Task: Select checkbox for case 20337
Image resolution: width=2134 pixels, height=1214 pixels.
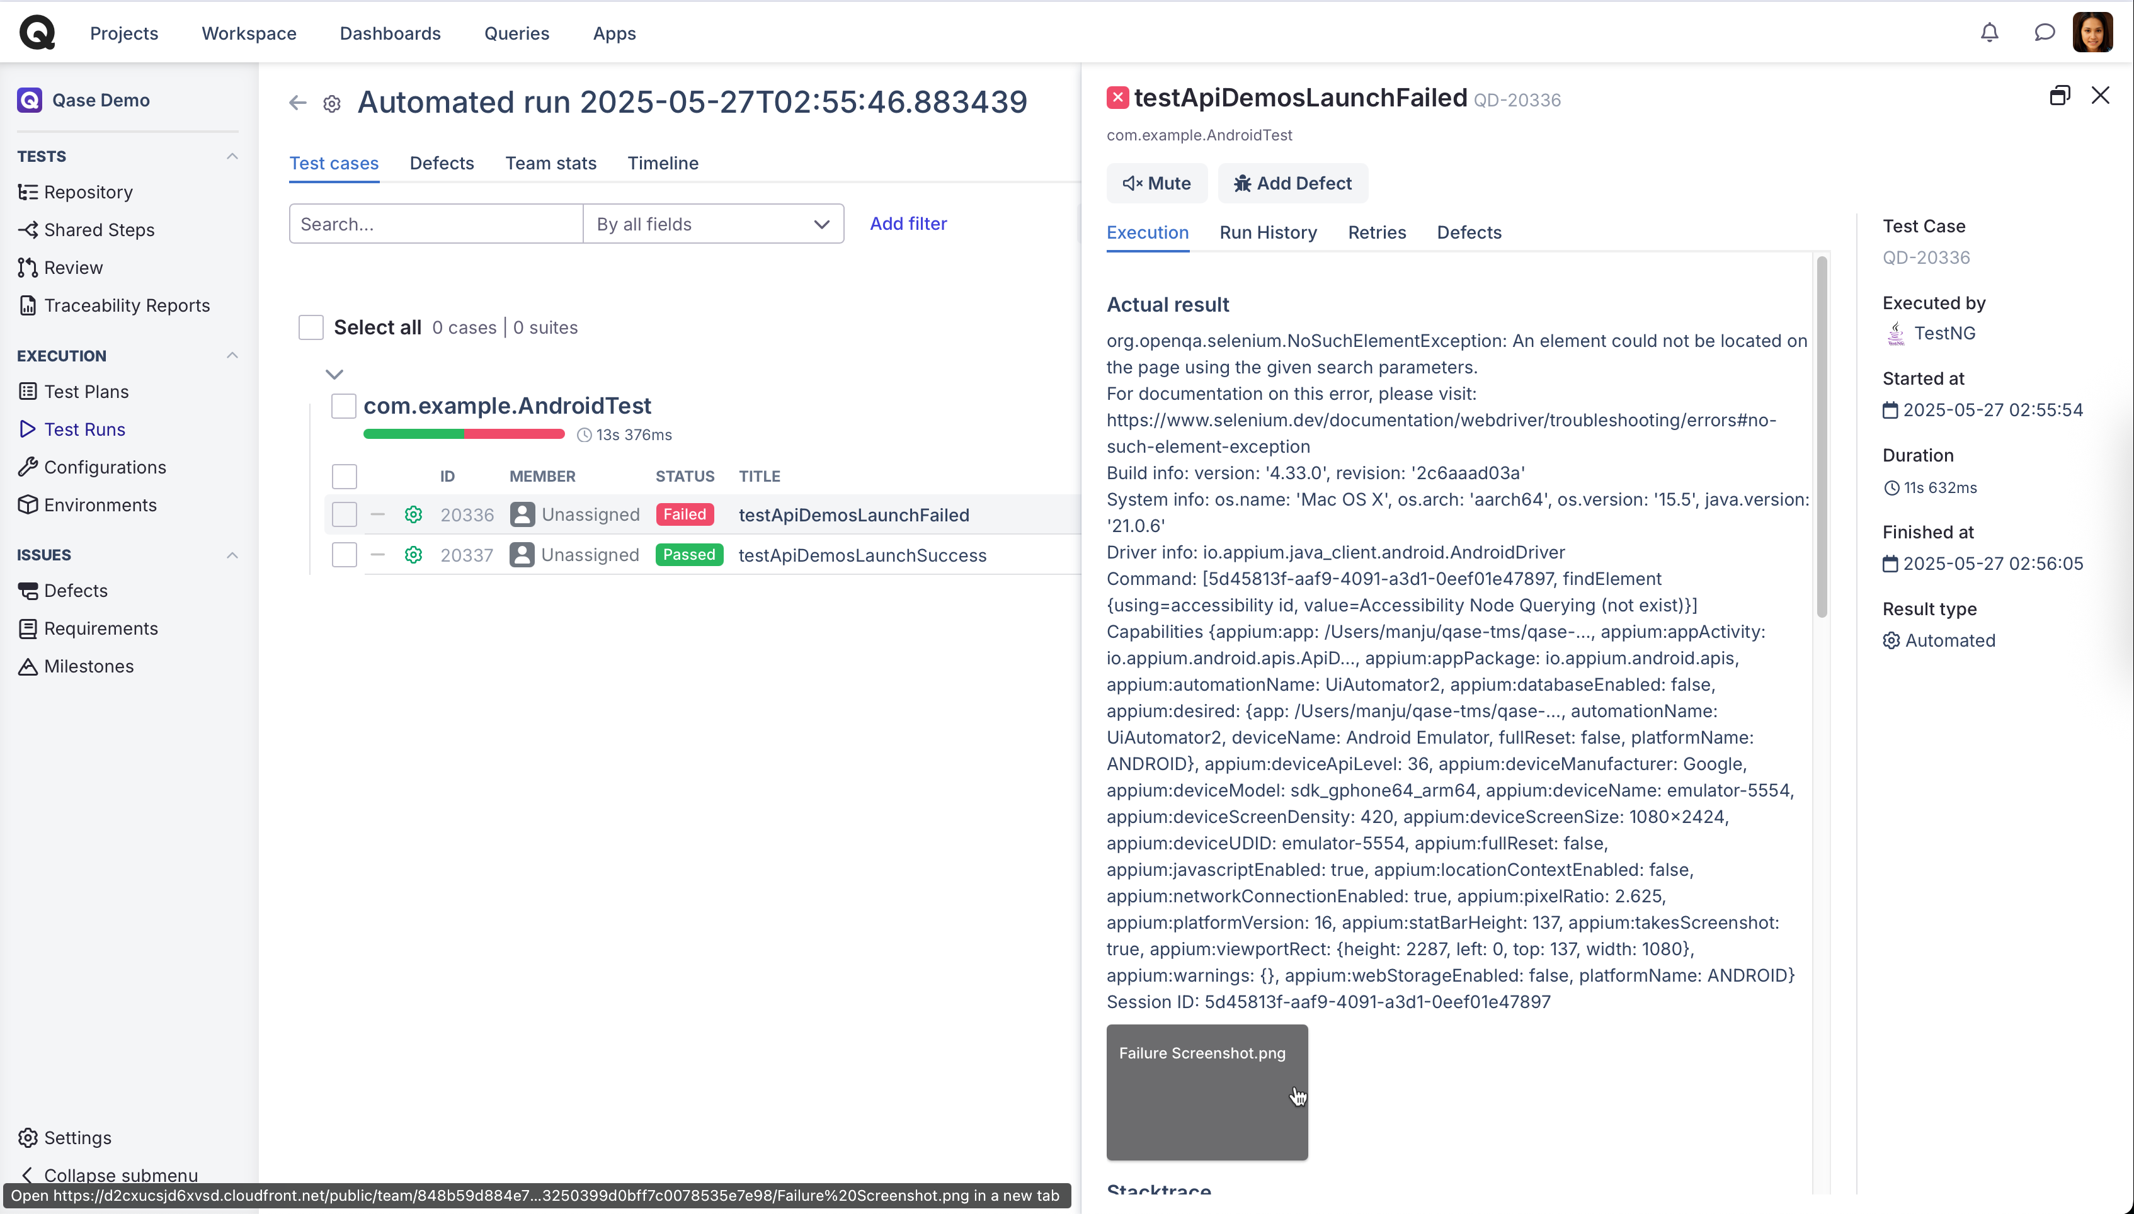Action: coord(345,555)
